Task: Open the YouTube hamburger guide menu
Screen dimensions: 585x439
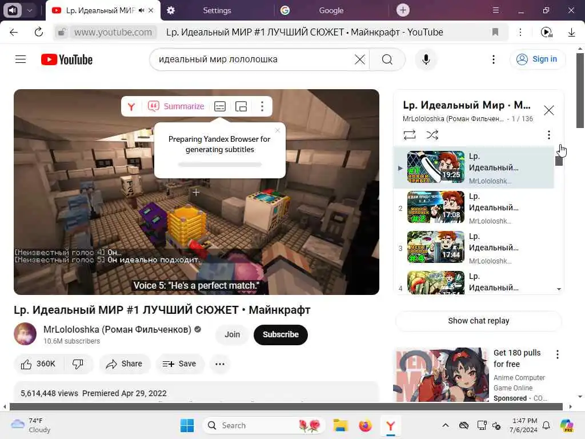Action: pos(21,59)
